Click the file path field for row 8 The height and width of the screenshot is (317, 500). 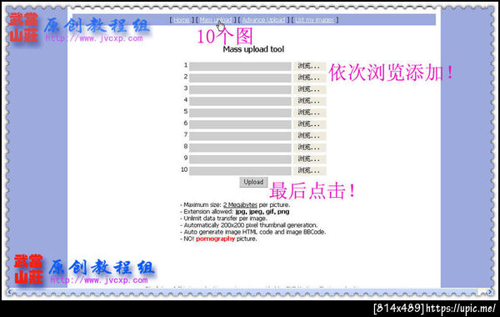pos(240,148)
